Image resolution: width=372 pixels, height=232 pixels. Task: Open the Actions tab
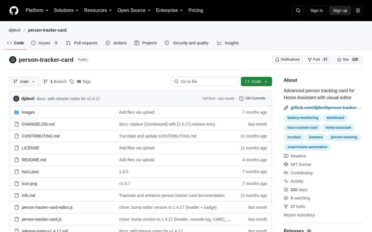coord(116,43)
